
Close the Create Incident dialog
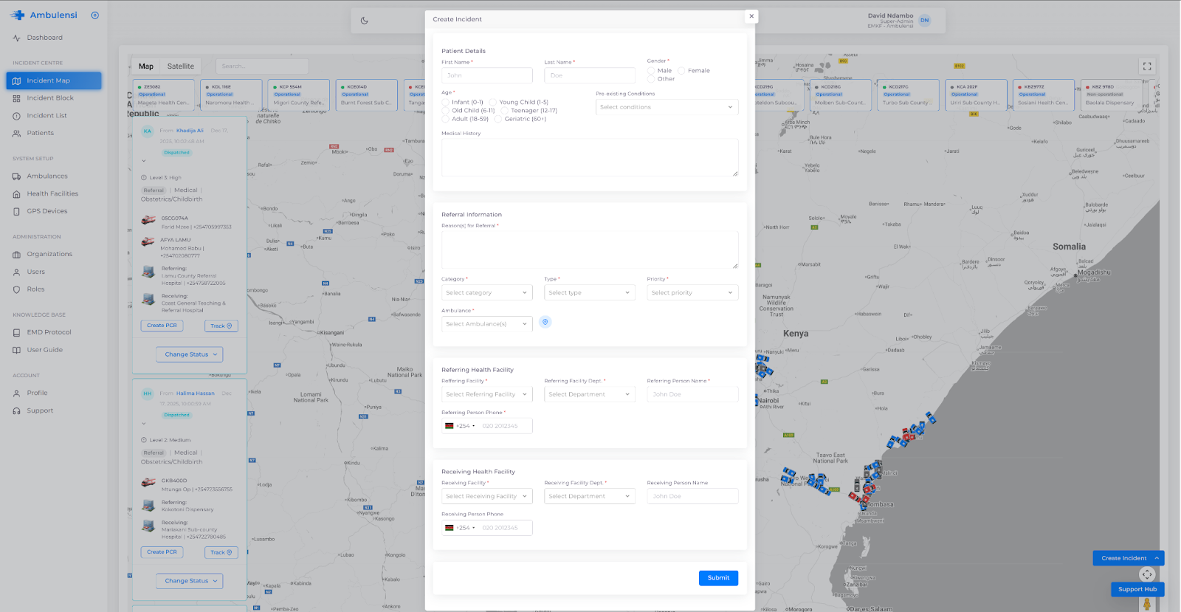pyautogui.click(x=751, y=16)
